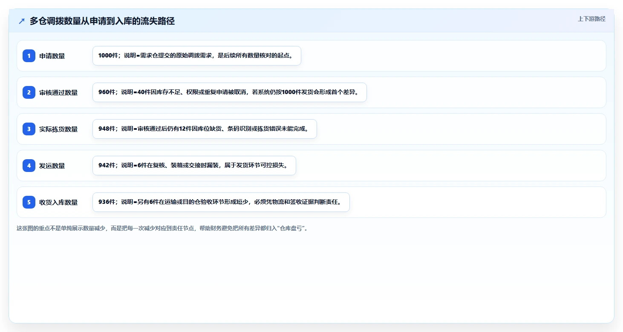Screen dimensions: 623x332
Task: Click step badge number 3
Action: (29, 129)
